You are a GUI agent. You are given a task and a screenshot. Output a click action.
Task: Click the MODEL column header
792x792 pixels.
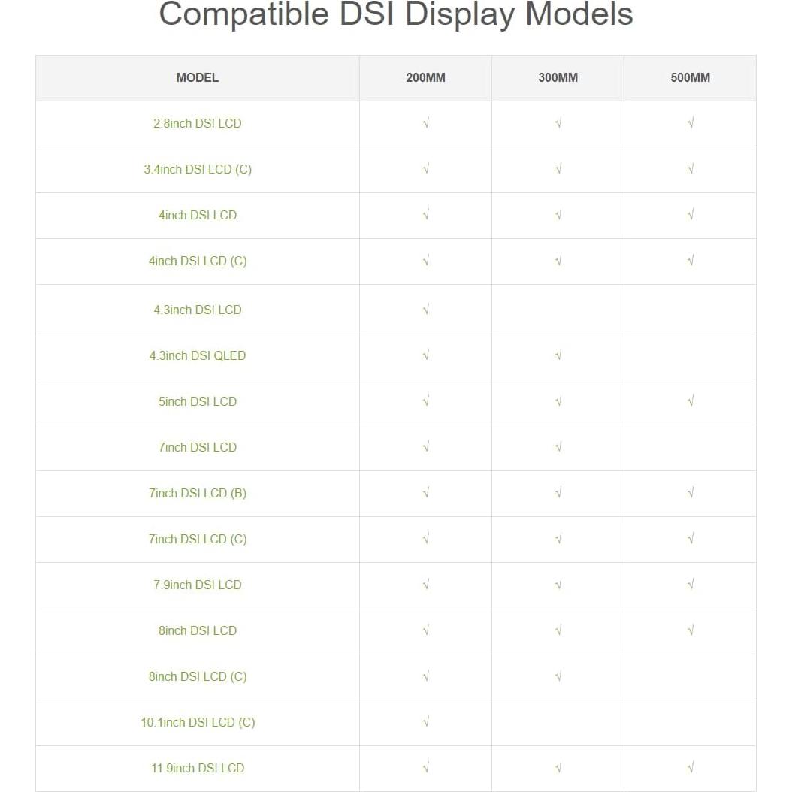tap(198, 77)
